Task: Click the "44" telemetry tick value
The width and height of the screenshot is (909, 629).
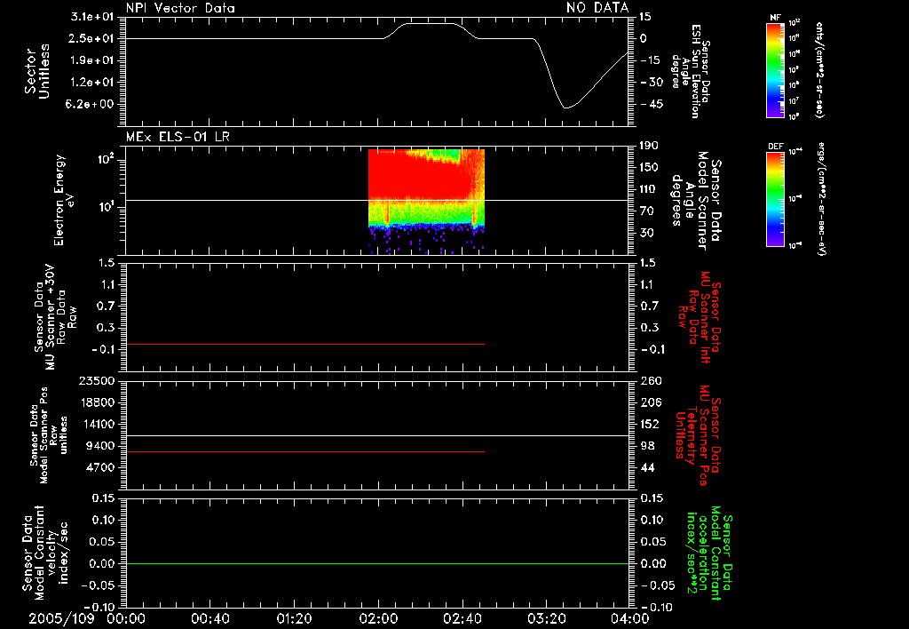Action: point(647,467)
